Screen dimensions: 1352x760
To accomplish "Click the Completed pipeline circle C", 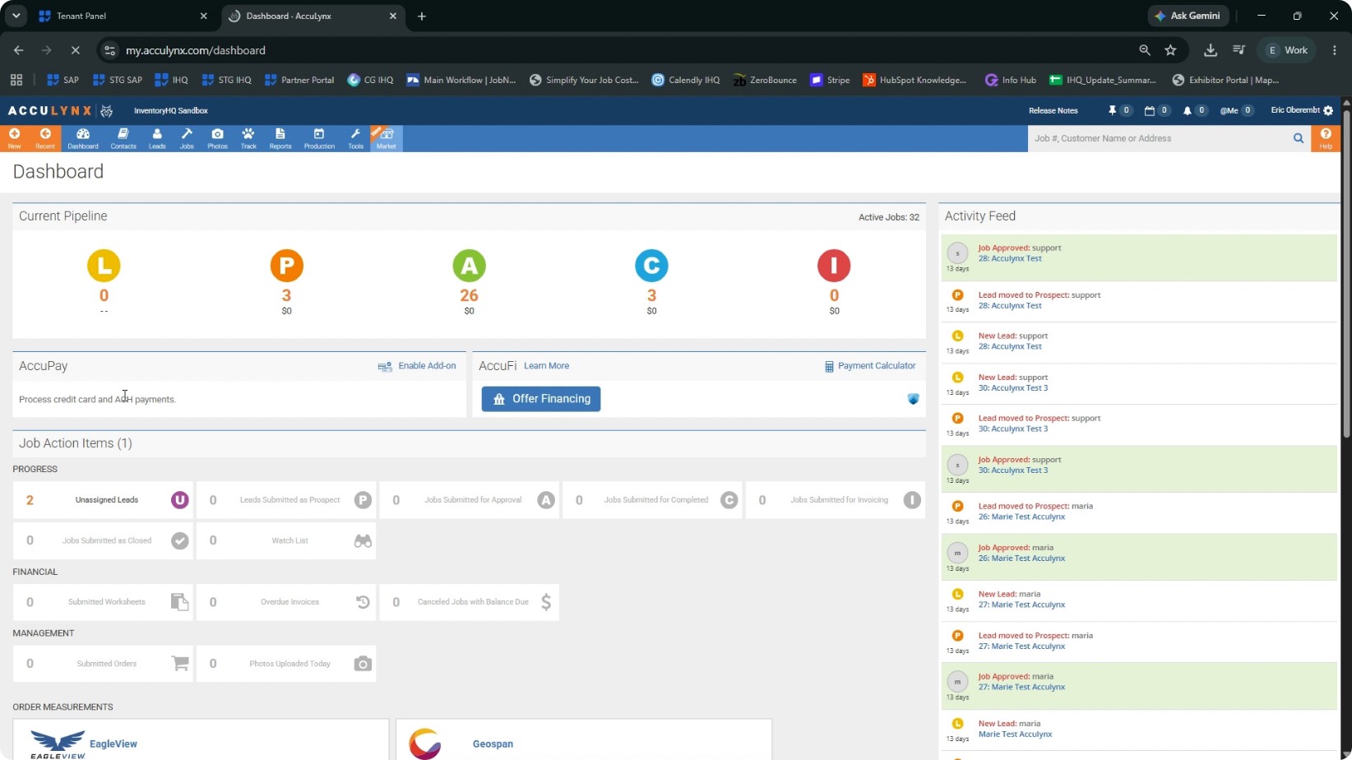I will tap(651, 266).
